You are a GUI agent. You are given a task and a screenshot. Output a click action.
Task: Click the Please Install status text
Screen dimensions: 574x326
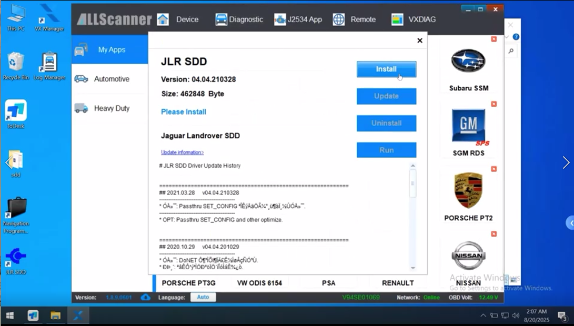point(184,112)
